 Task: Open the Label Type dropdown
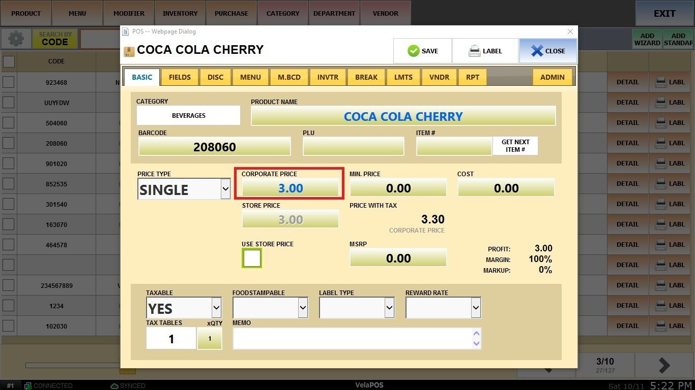coord(357,308)
